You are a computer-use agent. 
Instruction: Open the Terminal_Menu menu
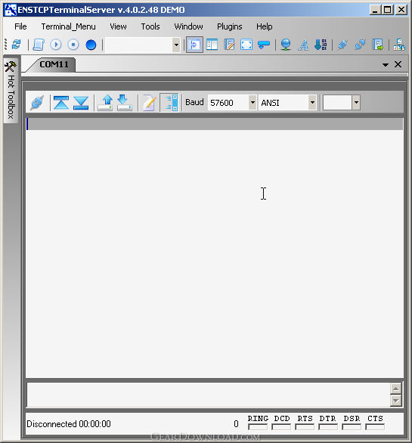pyautogui.click(x=68, y=26)
